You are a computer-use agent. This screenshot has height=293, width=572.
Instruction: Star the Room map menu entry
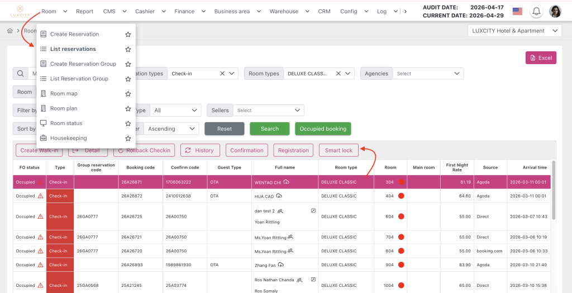click(128, 94)
